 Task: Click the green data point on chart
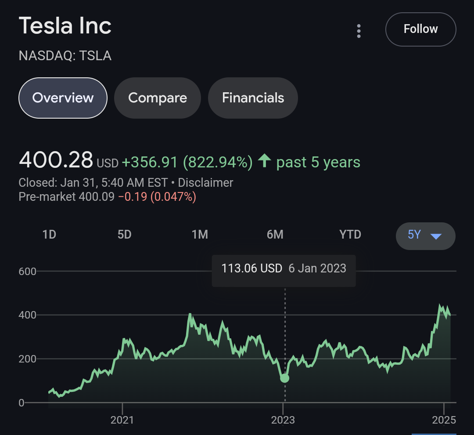pos(285,378)
